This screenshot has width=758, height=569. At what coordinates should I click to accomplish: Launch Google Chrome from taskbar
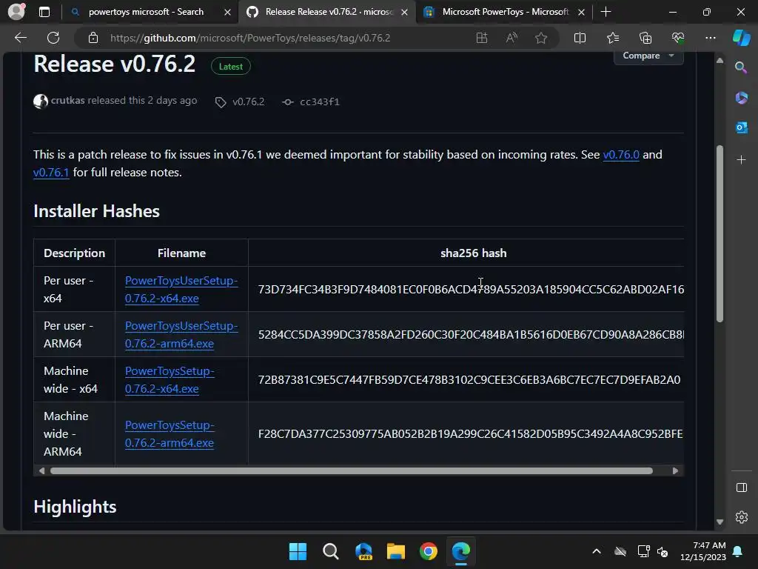tap(429, 551)
